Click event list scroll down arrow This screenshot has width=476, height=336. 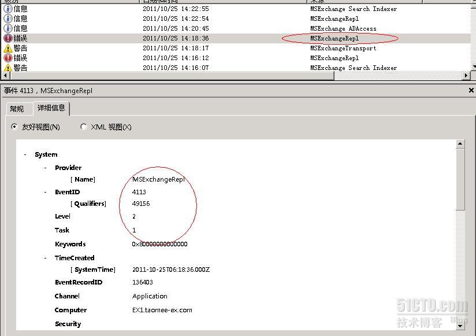473,66
